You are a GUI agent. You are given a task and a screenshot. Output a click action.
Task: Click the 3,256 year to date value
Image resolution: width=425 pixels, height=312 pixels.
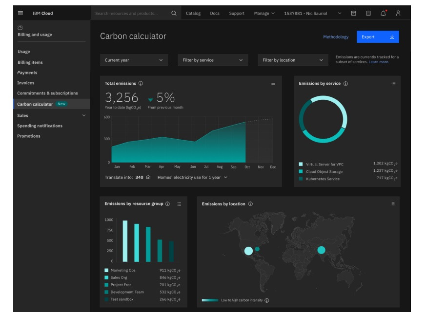click(x=121, y=98)
